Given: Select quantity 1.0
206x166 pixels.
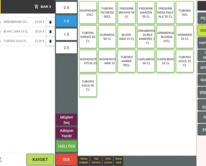Looking at the screenshot, I should pyautogui.click(x=66, y=21).
